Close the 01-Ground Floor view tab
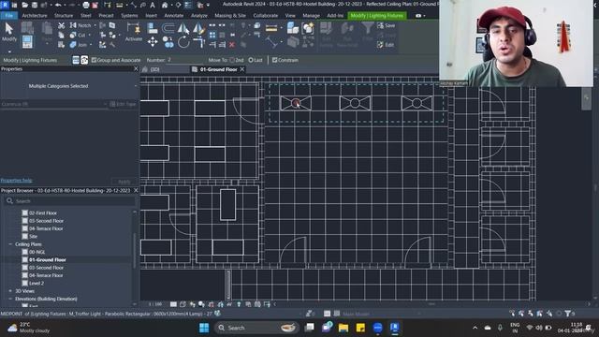This screenshot has width=599, height=337. click(242, 69)
